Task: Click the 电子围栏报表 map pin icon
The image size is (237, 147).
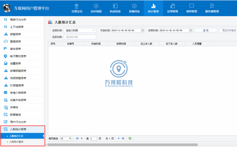Action: point(5,56)
